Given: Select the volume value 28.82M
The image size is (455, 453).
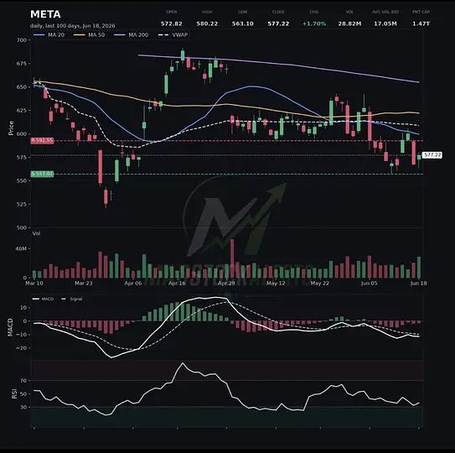Looking at the screenshot, I should tap(349, 23).
